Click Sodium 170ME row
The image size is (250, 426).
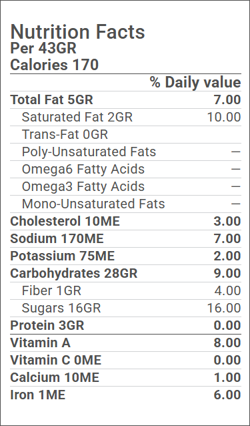[125, 239]
